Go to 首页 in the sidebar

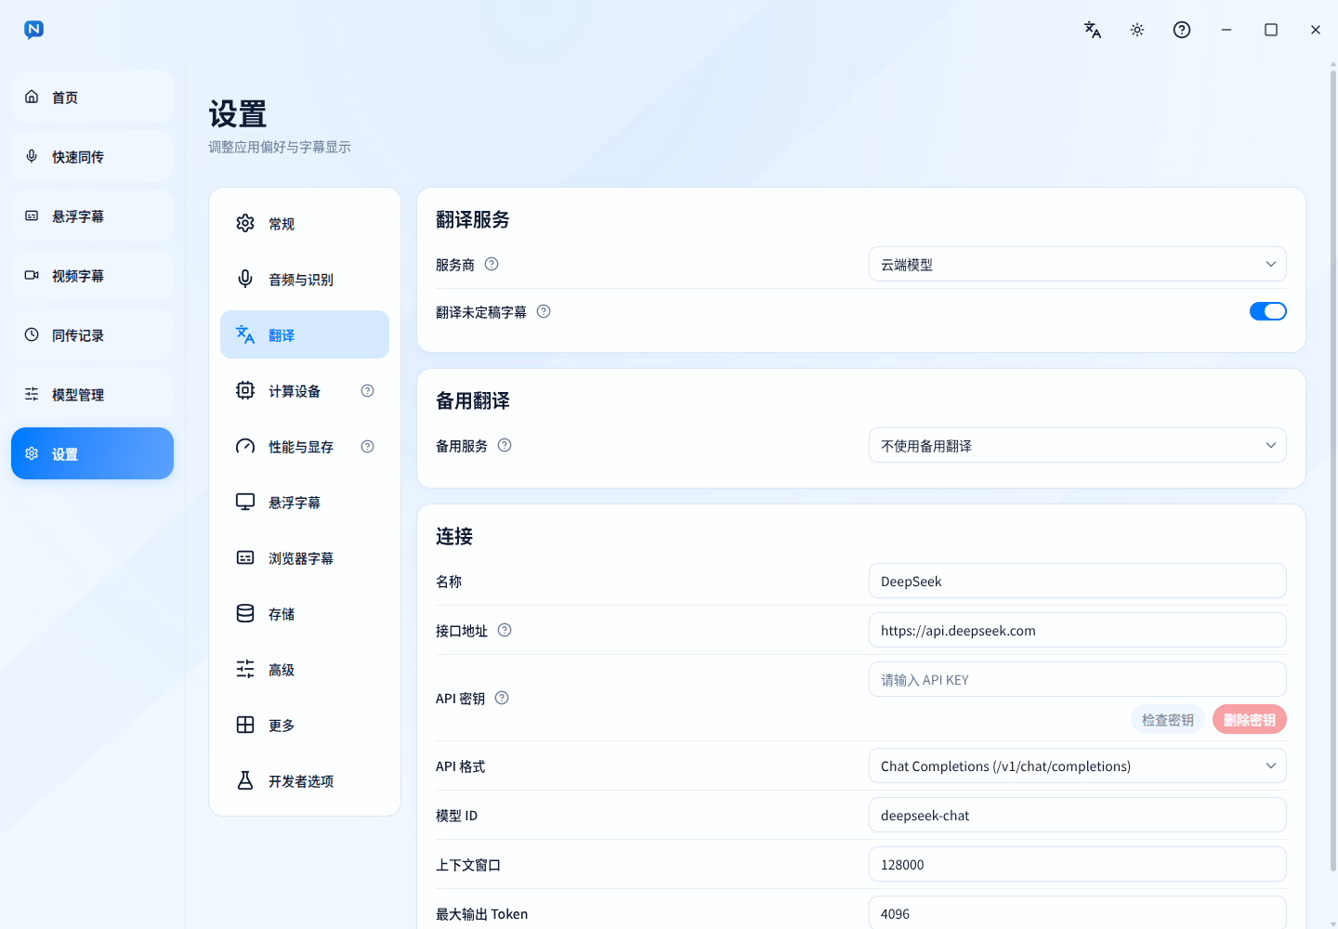[x=92, y=97]
